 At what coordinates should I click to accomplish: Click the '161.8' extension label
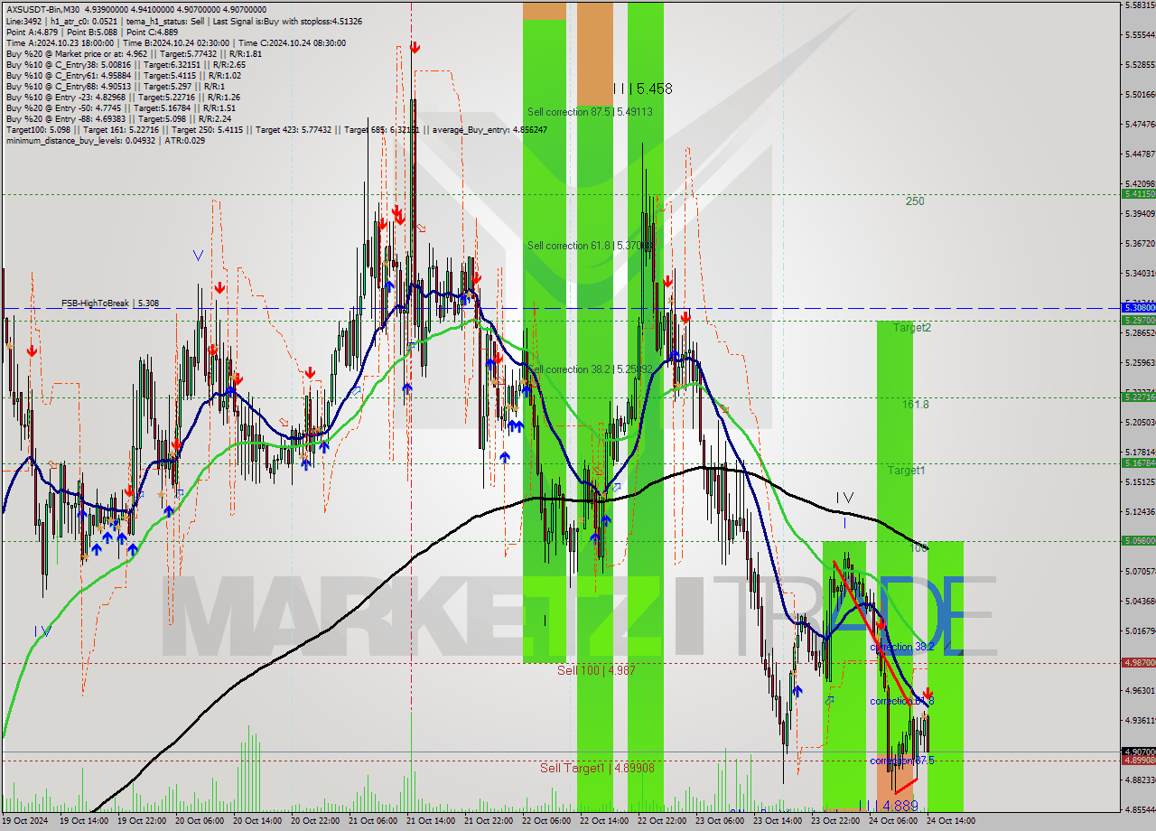click(x=916, y=405)
